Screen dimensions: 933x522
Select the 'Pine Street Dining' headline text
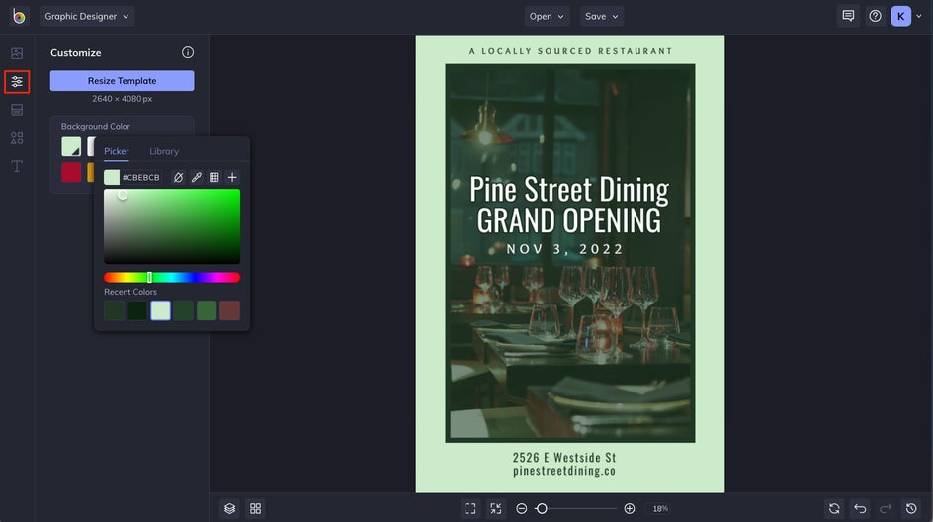click(569, 189)
